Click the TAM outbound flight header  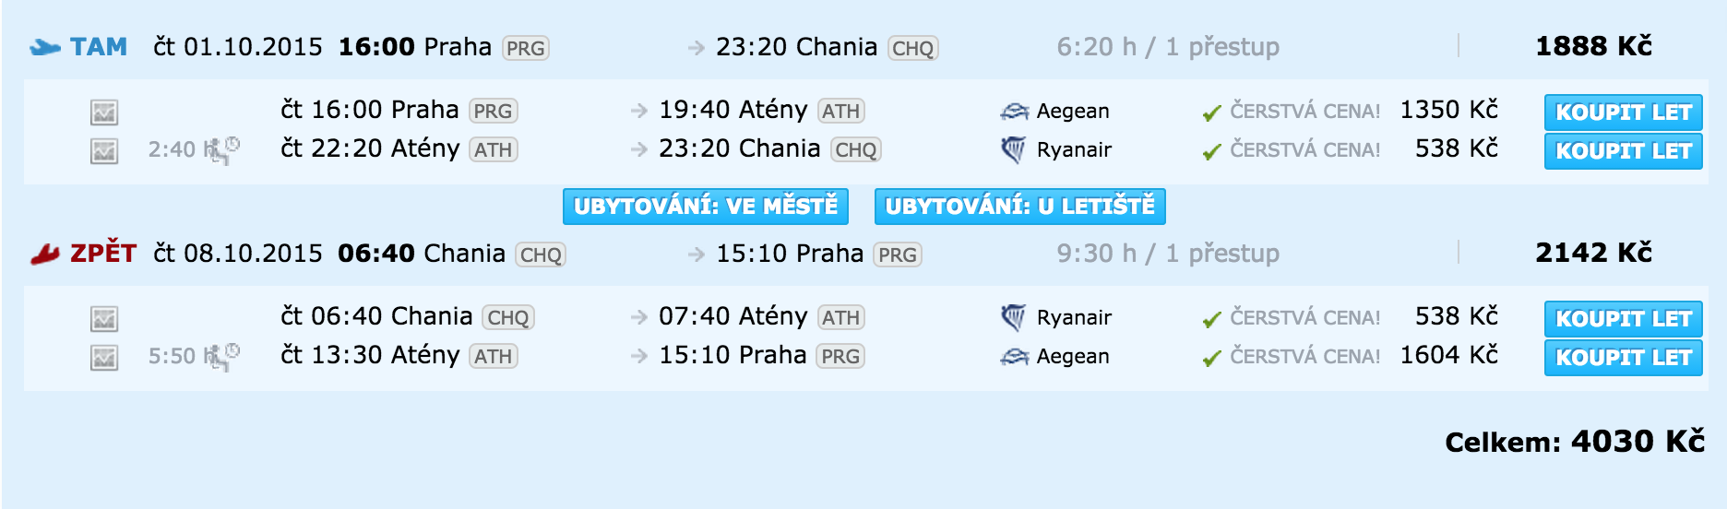99,47
